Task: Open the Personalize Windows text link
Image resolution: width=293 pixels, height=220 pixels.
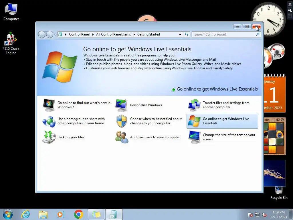Action: (x=146, y=105)
